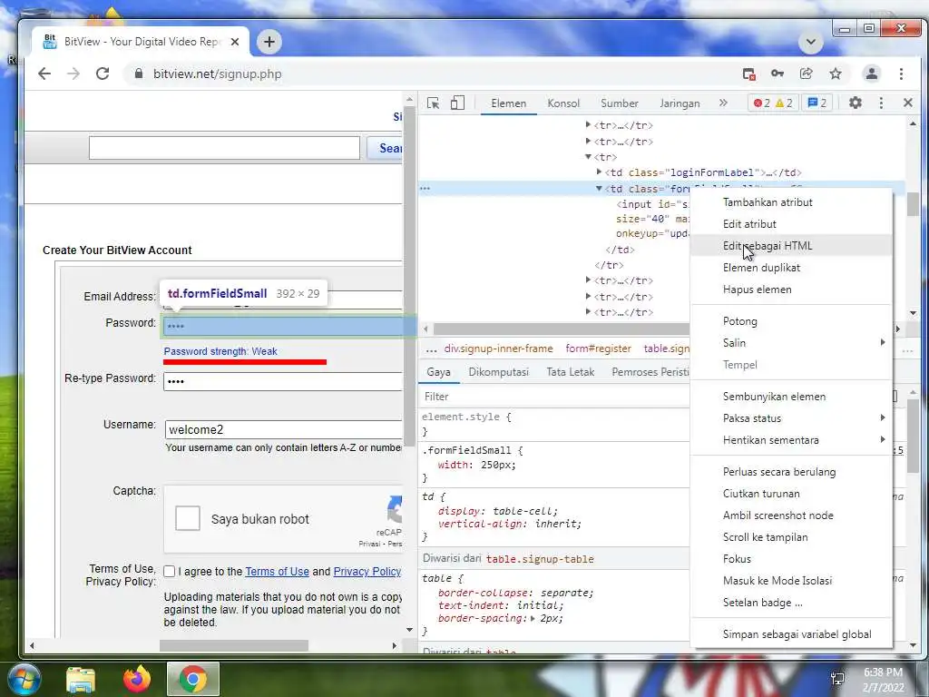Select Elemen duplikat option

point(791,268)
